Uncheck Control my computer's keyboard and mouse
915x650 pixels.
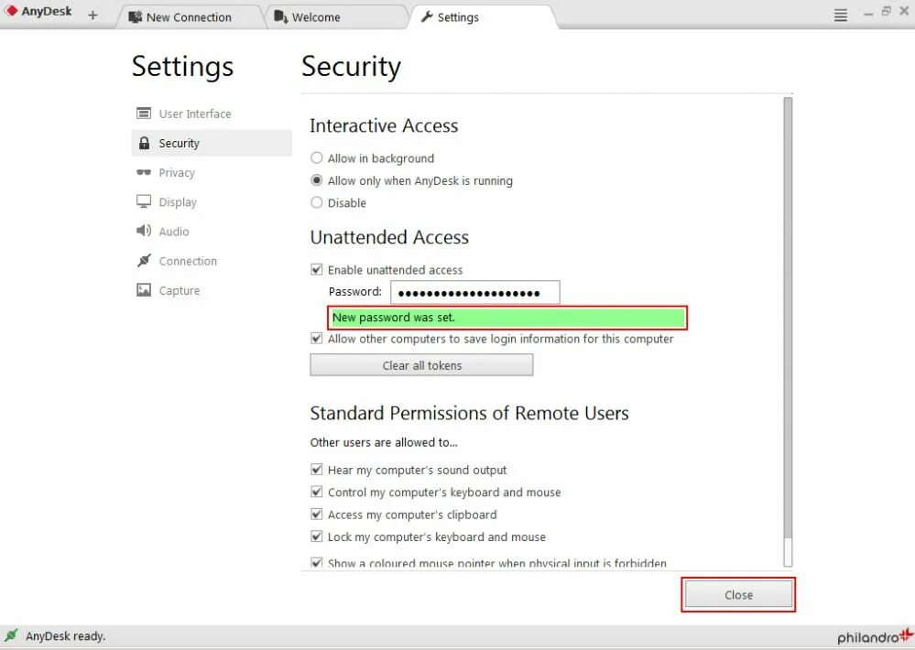point(316,492)
